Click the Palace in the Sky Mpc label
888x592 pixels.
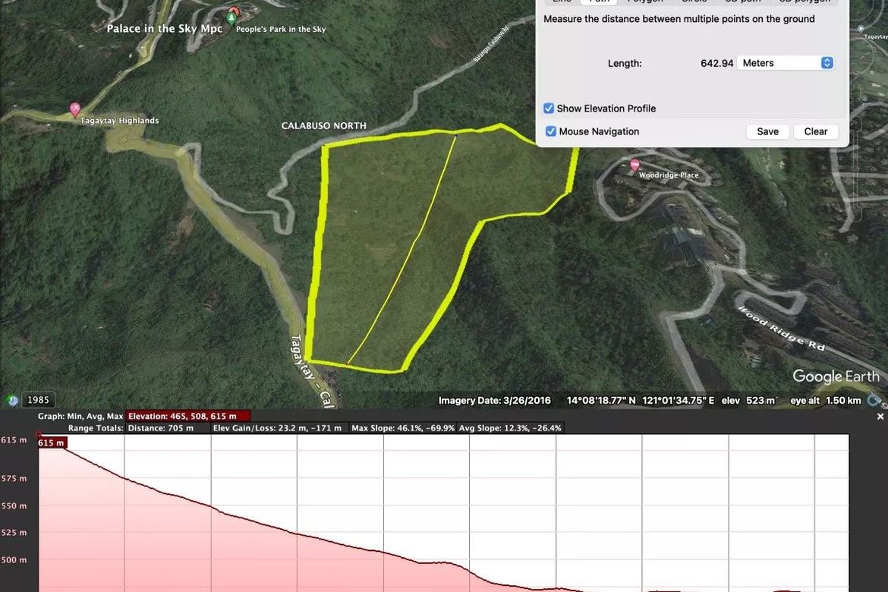tap(164, 28)
